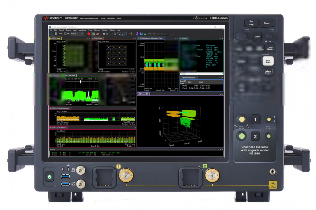Click the red Record button in the toolbar
The width and height of the screenshot is (316, 210).
click(89, 34)
